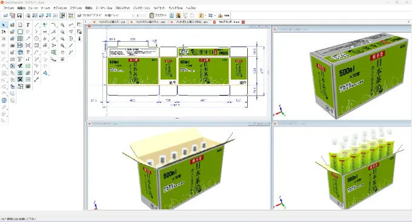
Task: Select the wavy curve tool
Action: point(36,73)
